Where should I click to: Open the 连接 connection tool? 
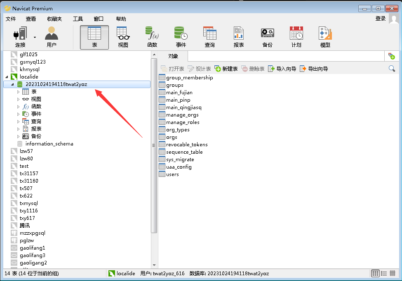(20, 37)
